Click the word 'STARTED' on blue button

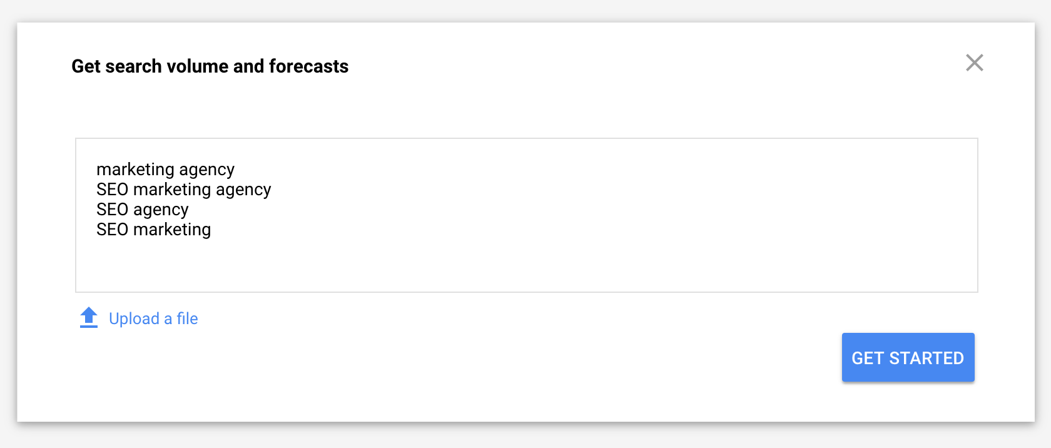pos(926,358)
